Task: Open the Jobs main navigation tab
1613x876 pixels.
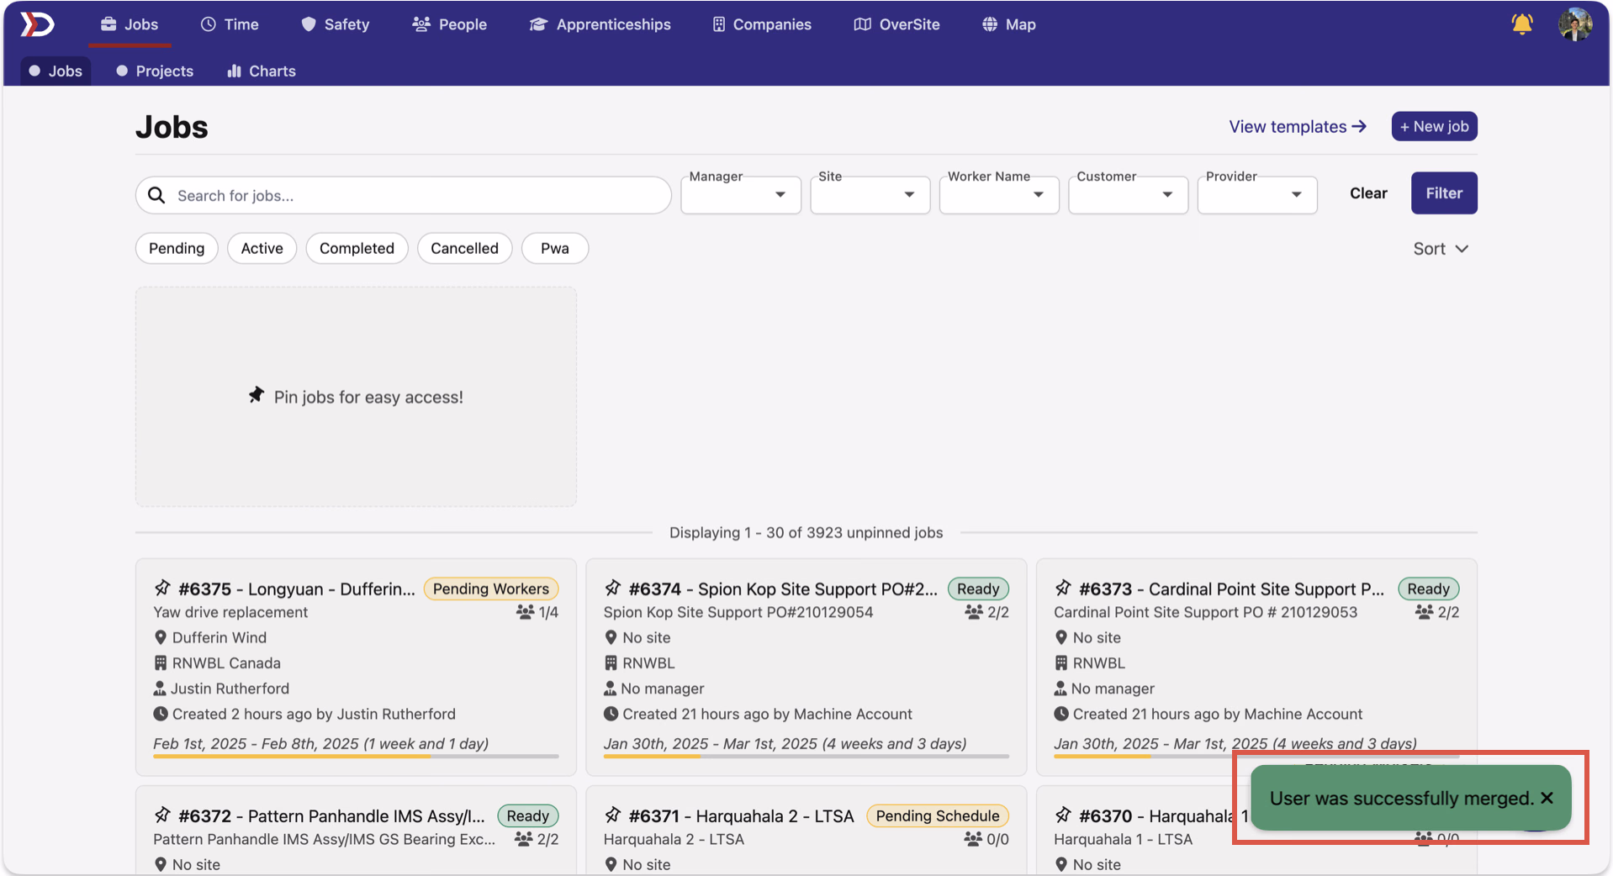Action: click(130, 24)
